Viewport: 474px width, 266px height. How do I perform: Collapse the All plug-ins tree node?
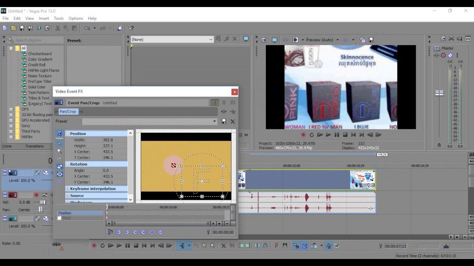[x=11, y=48]
